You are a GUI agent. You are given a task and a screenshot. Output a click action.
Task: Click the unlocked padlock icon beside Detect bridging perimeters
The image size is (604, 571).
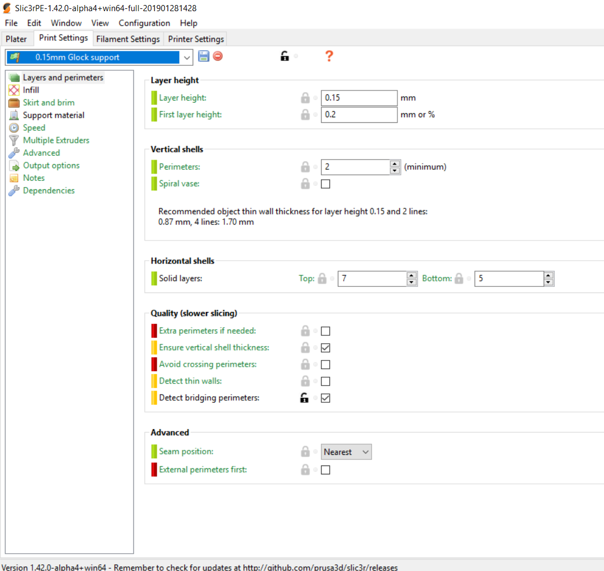coord(305,398)
